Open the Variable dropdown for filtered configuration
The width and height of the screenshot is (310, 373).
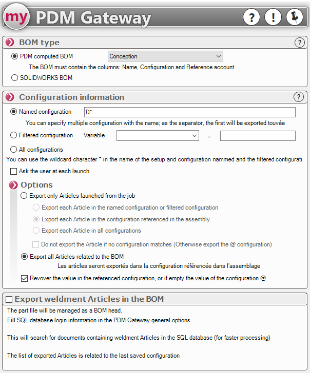pos(158,136)
